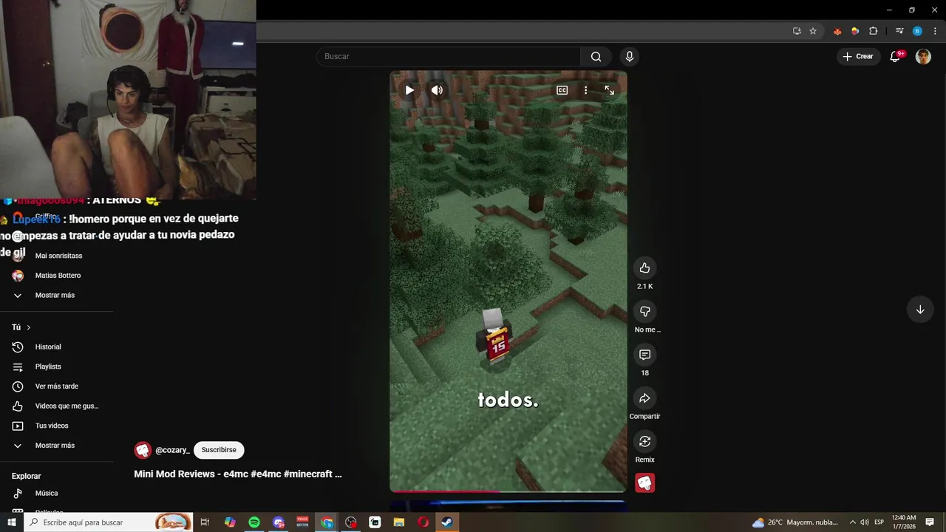Play the paused Shorts video
946x532 pixels.
click(409, 90)
